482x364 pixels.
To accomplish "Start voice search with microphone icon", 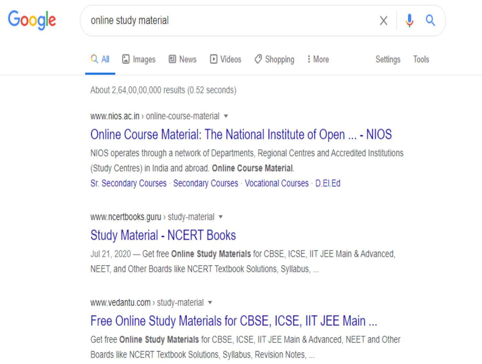I will [409, 20].
